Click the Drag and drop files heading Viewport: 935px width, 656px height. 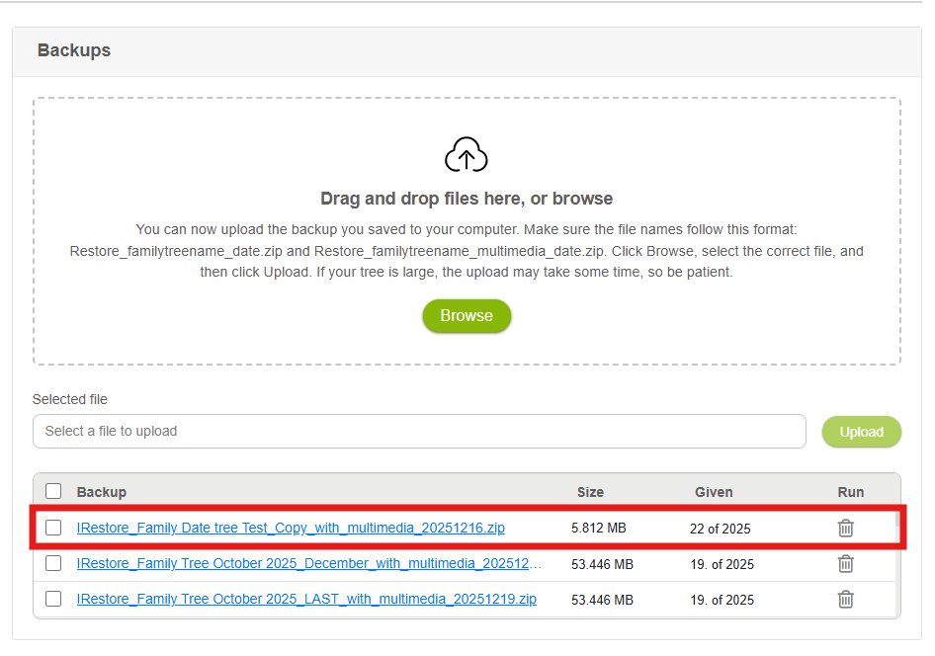pos(467,199)
